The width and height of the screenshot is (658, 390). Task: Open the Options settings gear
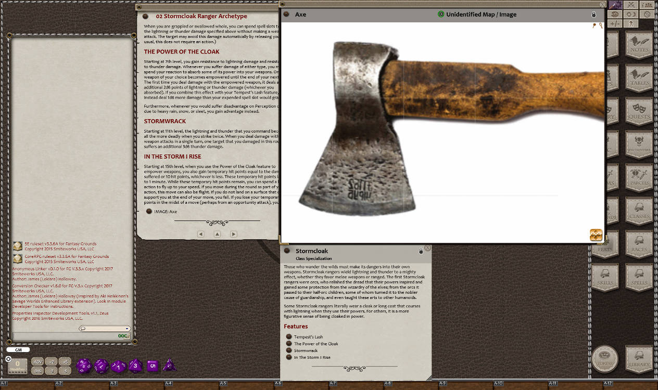647,15
